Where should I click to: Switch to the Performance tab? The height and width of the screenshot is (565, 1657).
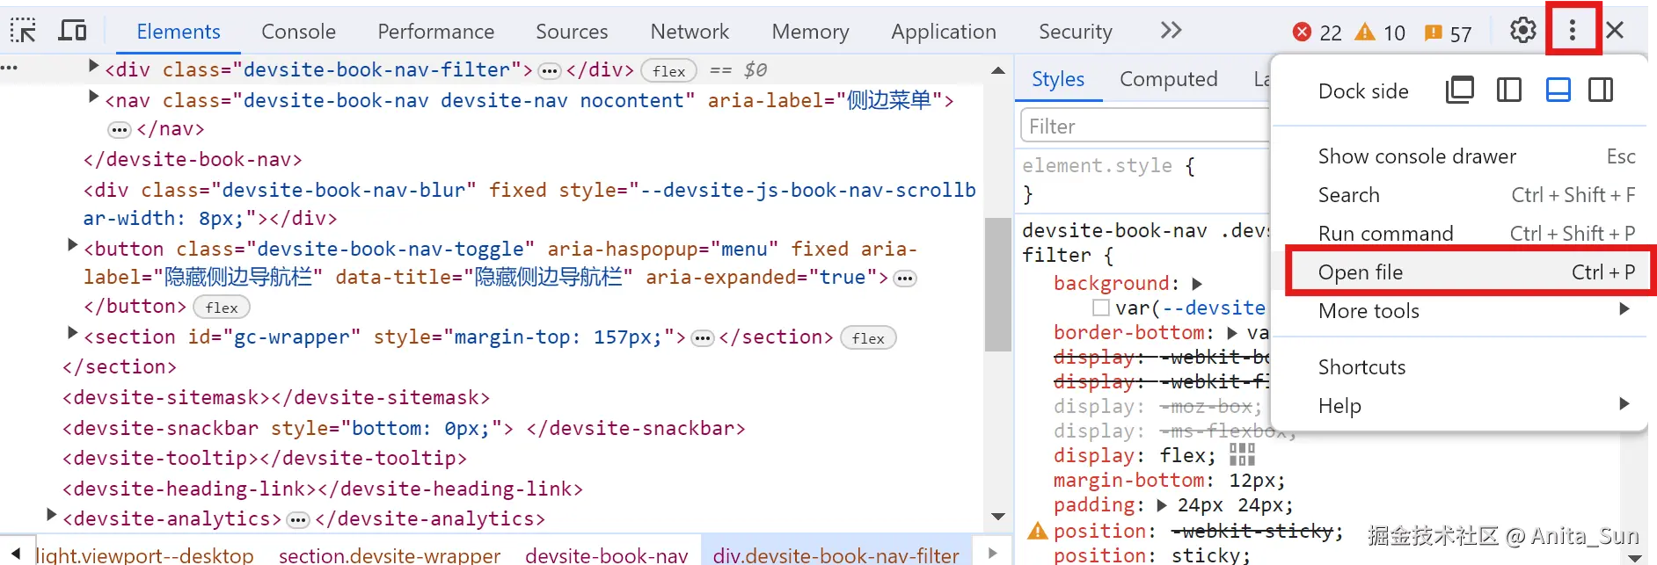click(435, 32)
